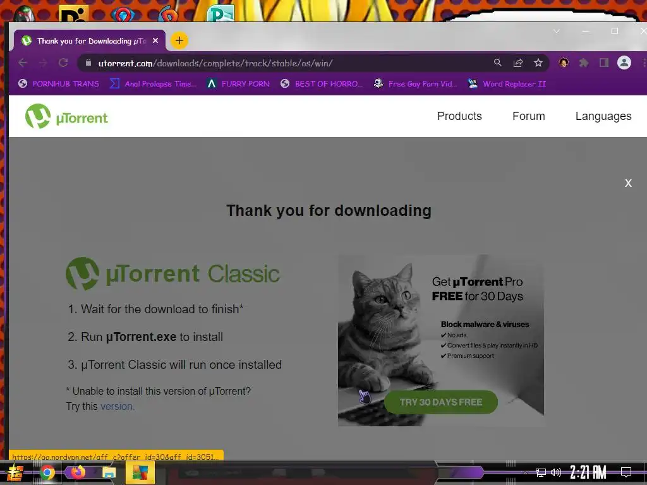This screenshot has height=485, width=647.
Task: Open Chrome from the taskbar
Action: point(47,472)
